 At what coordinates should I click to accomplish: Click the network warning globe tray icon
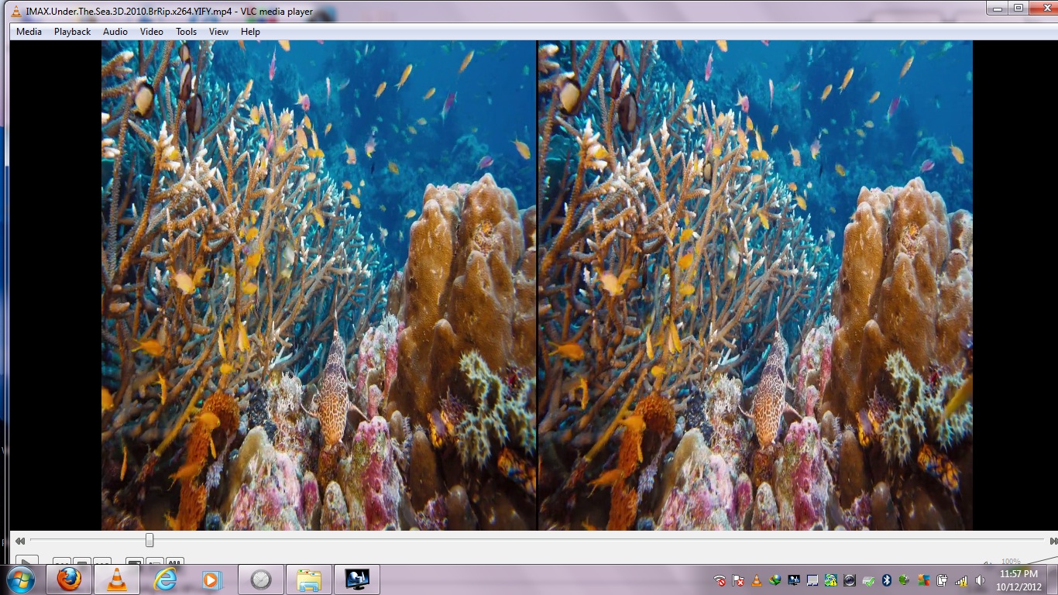(831, 580)
